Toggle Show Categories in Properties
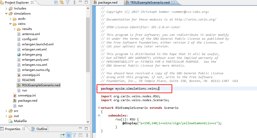 coord(69,135)
